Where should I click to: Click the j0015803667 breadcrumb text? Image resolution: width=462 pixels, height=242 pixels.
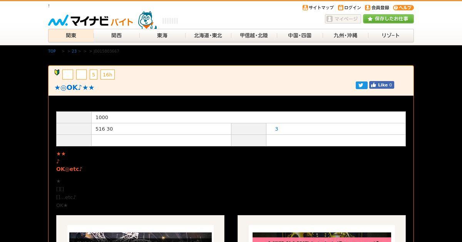(106, 51)
